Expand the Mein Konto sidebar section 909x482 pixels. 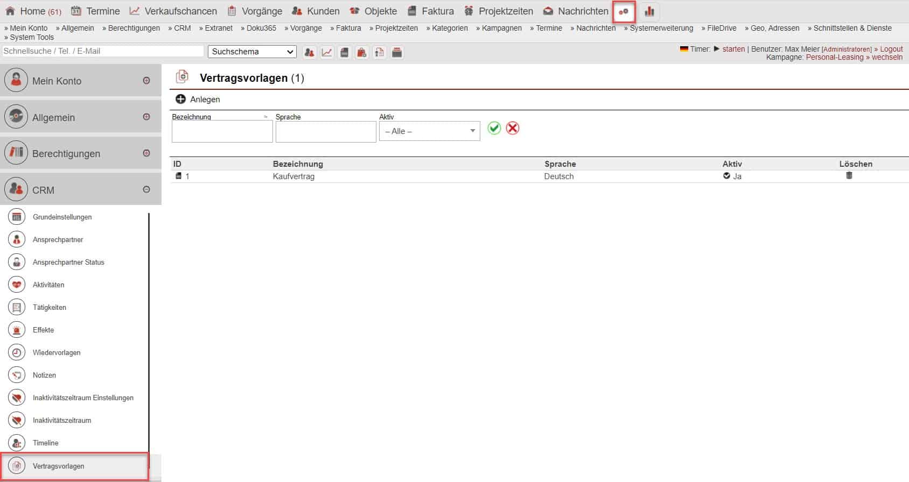(x=146, y=81)
